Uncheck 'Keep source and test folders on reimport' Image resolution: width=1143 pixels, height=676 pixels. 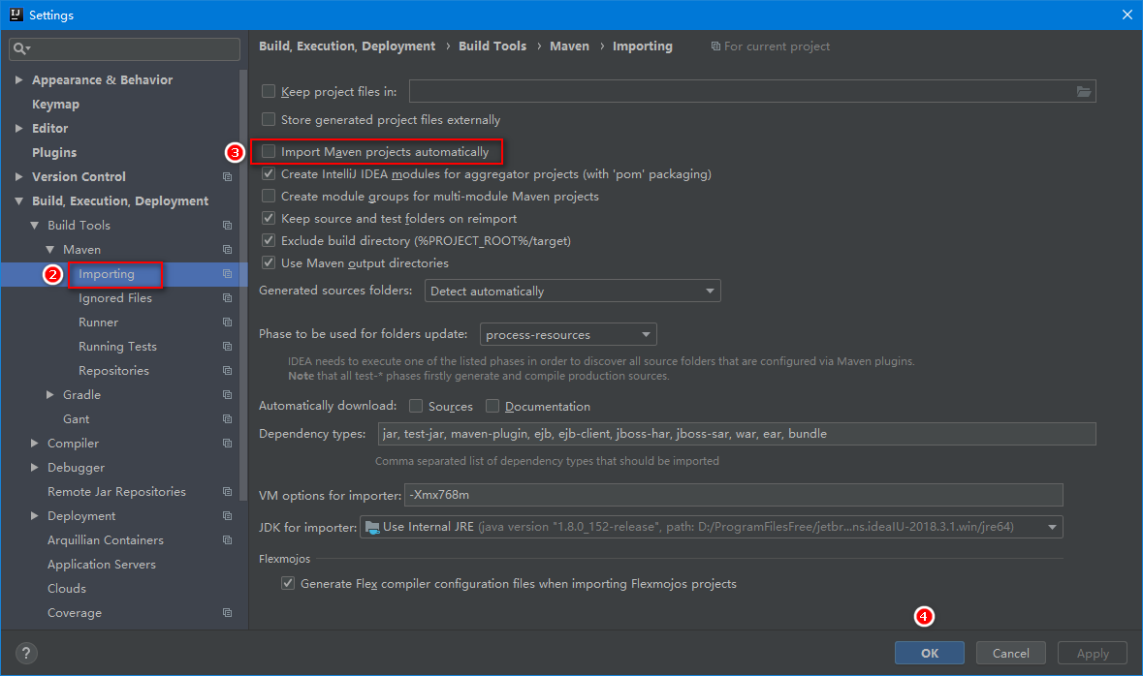tap(269, 218)
